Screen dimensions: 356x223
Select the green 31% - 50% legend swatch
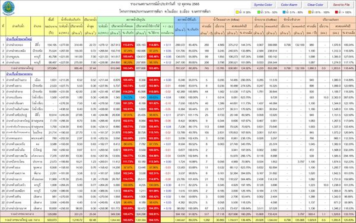pyautogui.click(x=259, y=12)
